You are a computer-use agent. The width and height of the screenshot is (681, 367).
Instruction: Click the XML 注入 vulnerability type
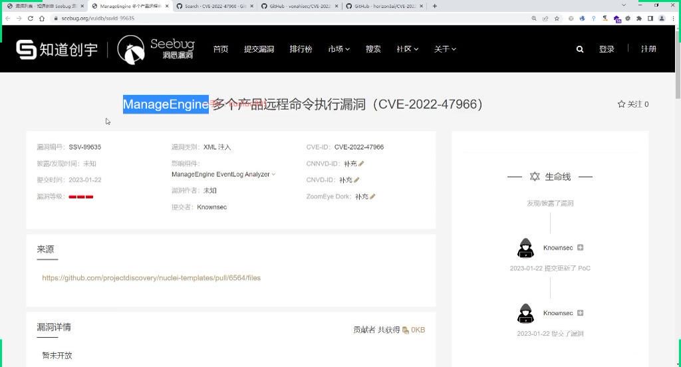pyautogui.click(x=217, y=147)
